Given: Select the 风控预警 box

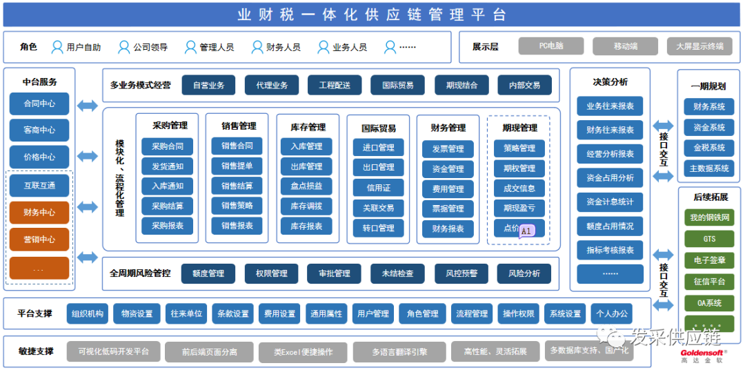Looking at the screenshot, I should pyautogui.click(x=461, y=273).
